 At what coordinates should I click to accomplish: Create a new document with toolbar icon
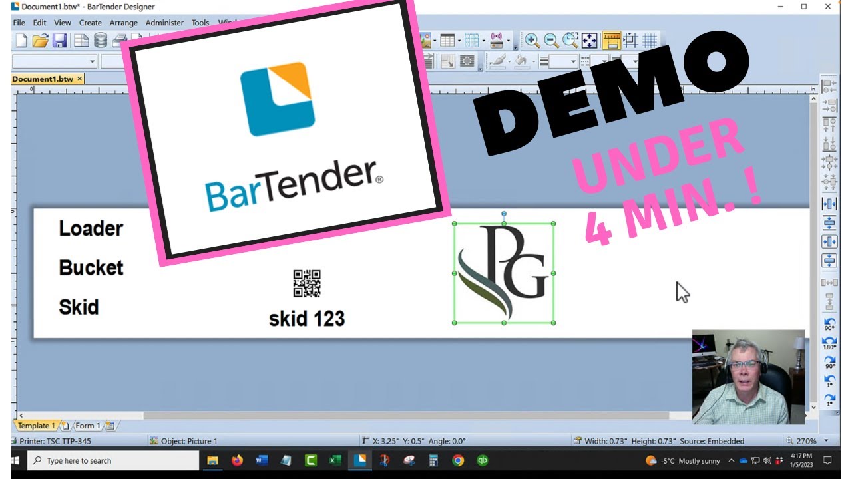click(x=21, y=41)
